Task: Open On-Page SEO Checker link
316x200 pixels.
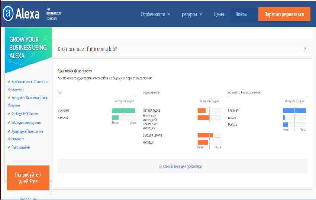Action: [x=25, y=114]
